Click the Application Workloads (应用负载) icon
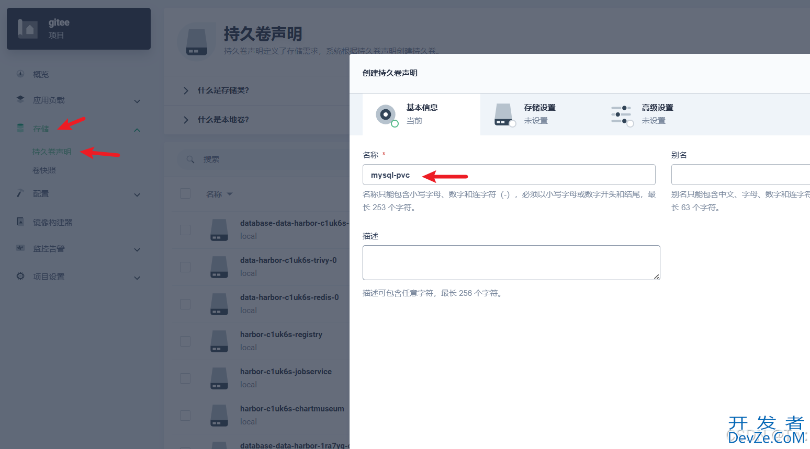810x449 pixels. [20, 99]
